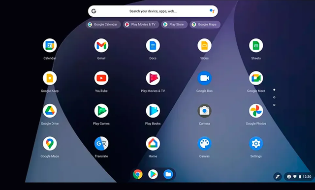Launch the YouTube app
Image resolution: width=315 pixels, height=190 pixels.
pos(101,78)
